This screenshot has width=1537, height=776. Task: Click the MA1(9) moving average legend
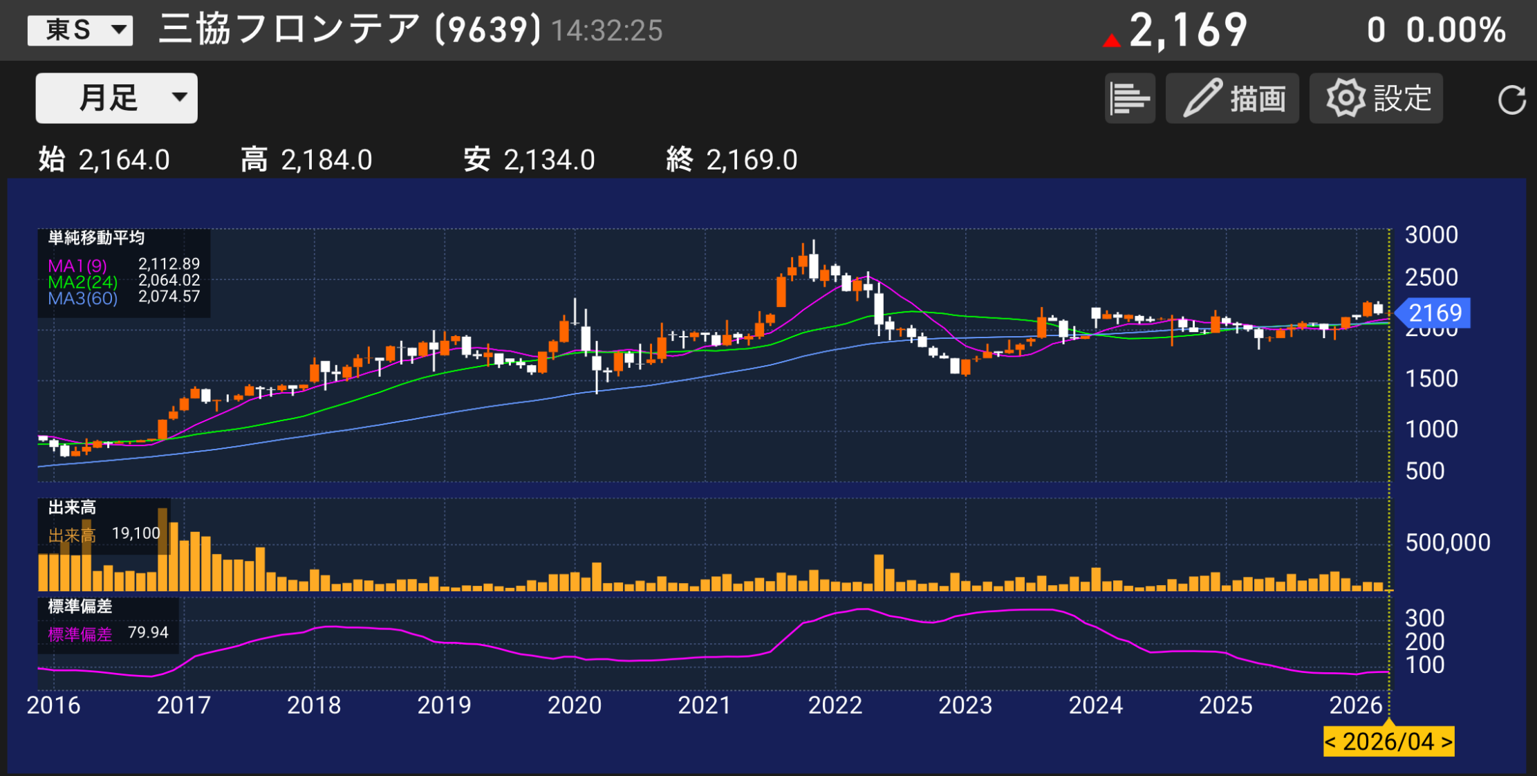click(77, 265)
